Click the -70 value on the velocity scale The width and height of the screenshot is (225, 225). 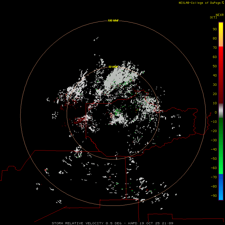pos(214,177)
